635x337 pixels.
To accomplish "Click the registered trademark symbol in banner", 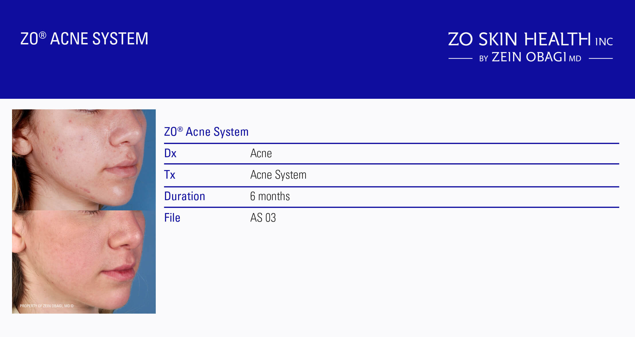I will 42,35.
